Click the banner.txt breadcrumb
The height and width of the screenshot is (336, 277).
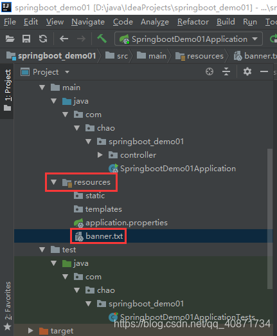255,56
